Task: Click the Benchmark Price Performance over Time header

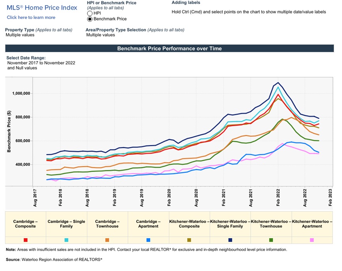Action: click(x=169, y=49)
